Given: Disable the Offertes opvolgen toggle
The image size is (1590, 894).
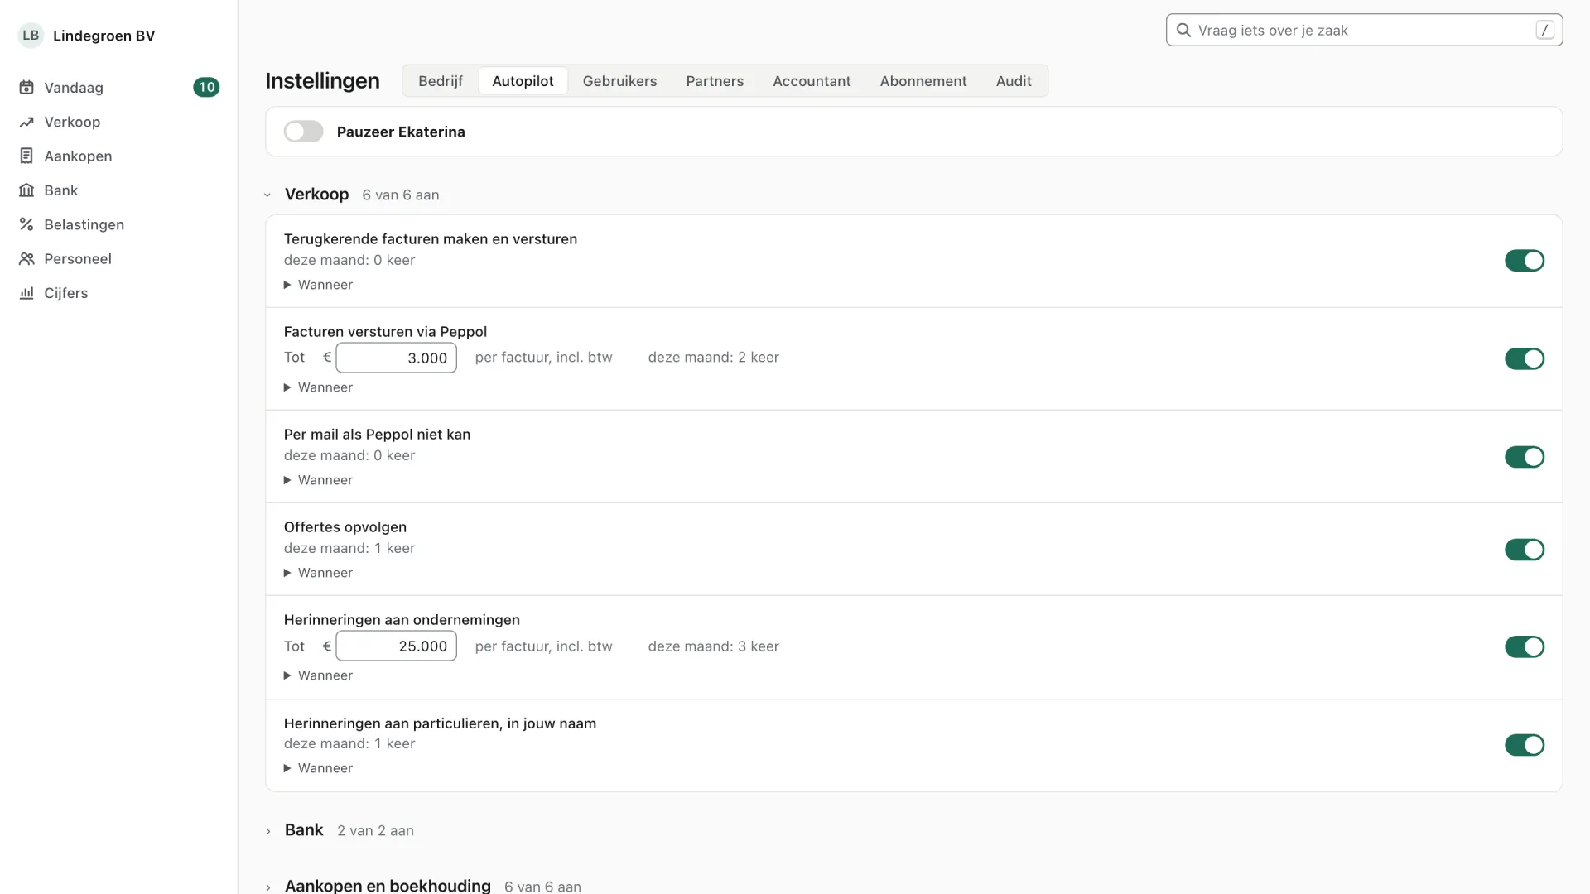Looking at the screenshot, I should point(1525,550).
